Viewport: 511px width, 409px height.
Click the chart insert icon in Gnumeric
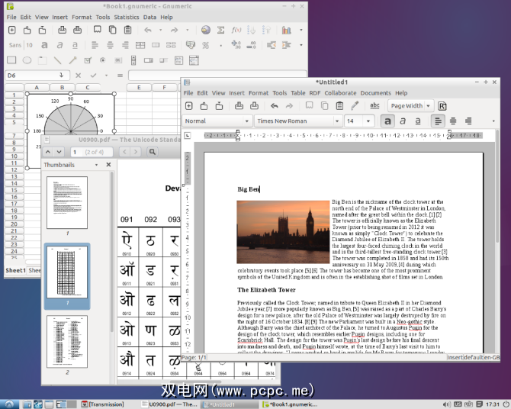click(287, 31)
